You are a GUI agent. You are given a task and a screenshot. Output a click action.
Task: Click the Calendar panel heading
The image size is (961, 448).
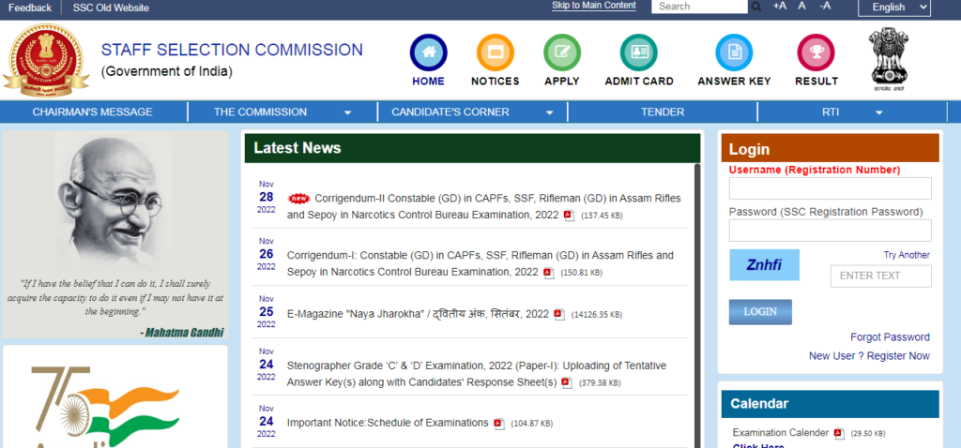[x=759, y=404]
